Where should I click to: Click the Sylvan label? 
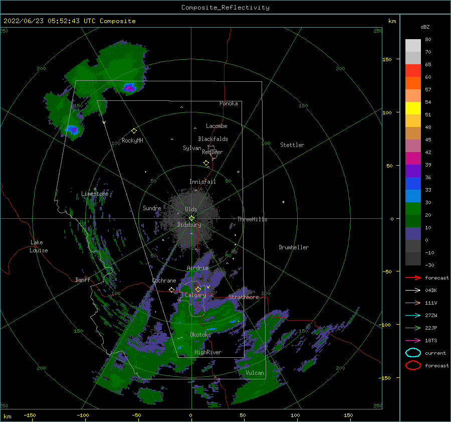(192, 148)
